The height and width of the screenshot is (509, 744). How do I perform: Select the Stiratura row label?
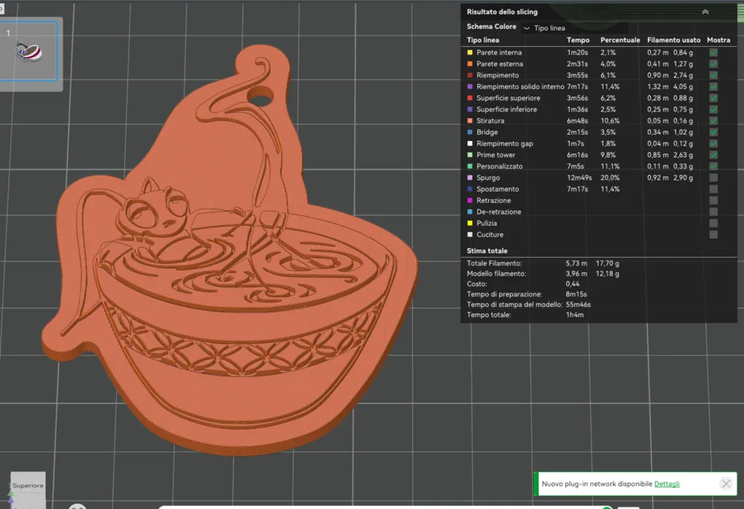coord(490,121)
